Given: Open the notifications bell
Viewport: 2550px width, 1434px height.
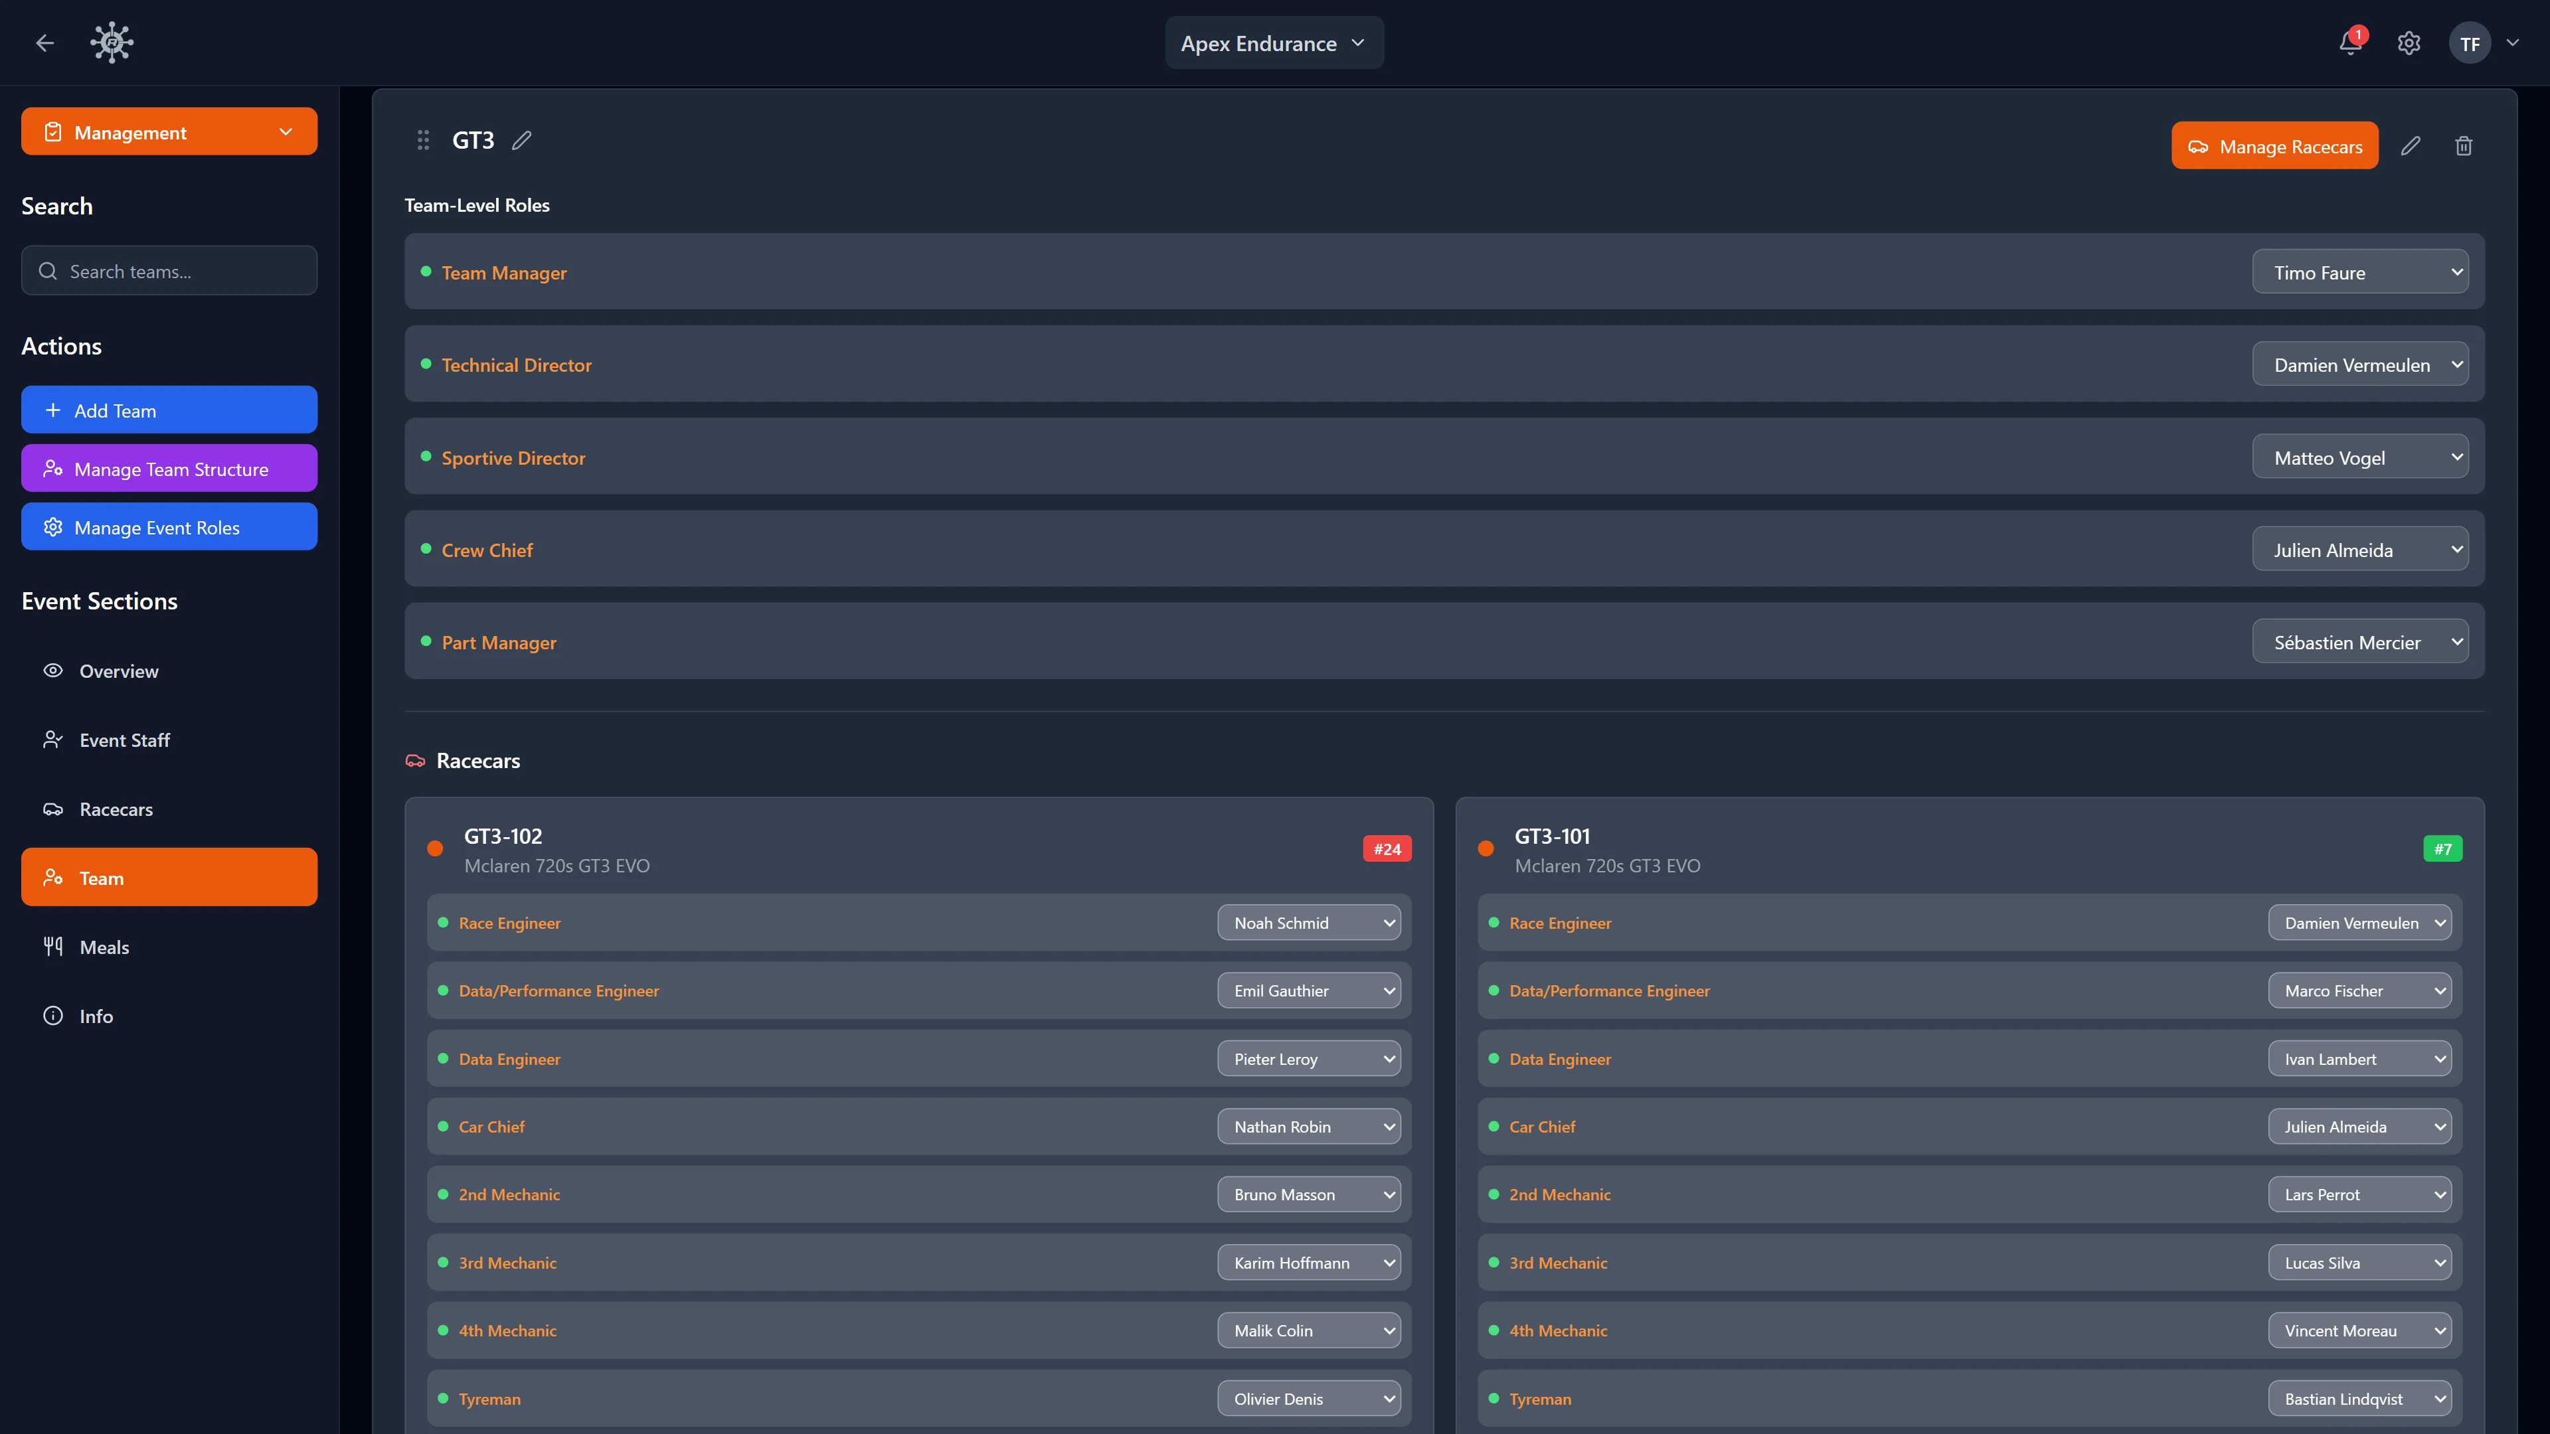Looking at the screenshot, I should pyautogui.click(x=2350, y=44).
